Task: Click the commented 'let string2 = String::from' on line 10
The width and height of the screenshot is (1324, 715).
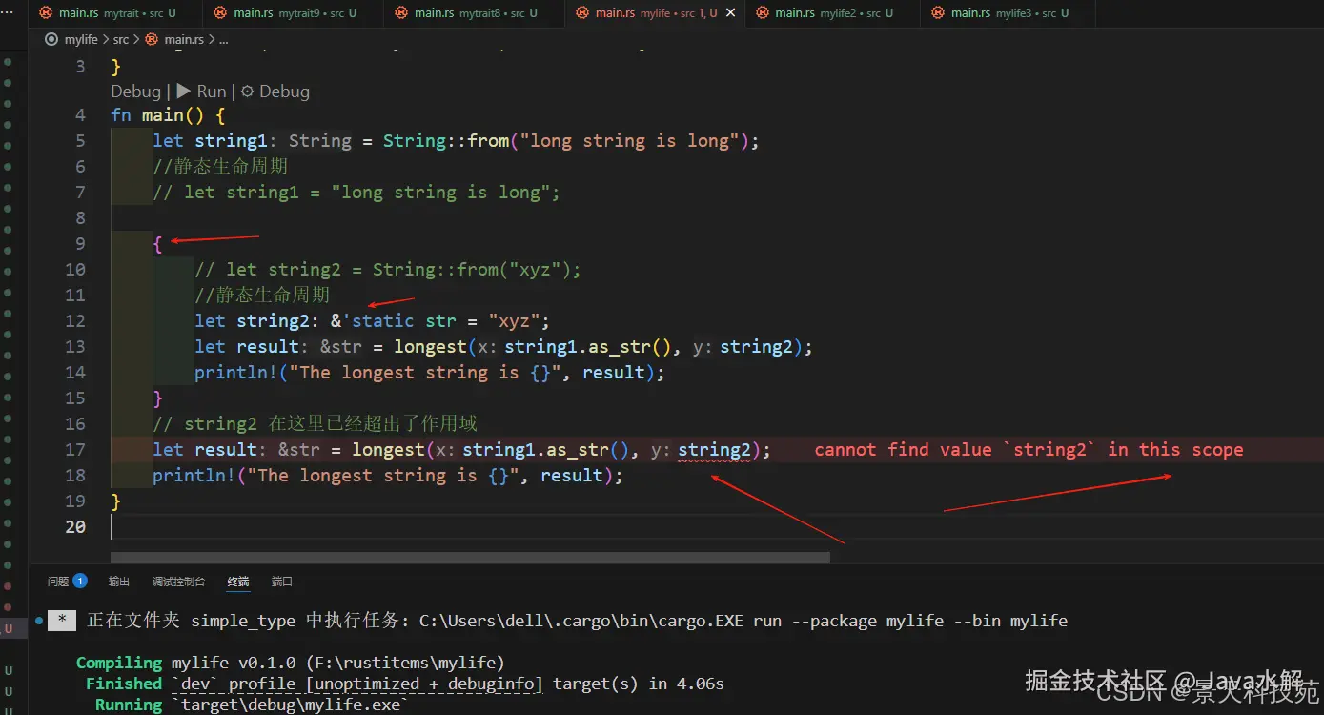Action: coord(388,270)
